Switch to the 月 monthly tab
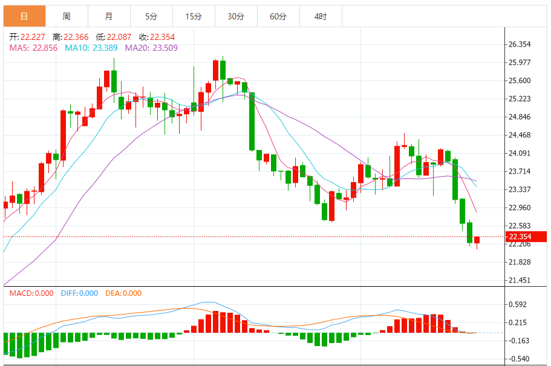551x366 pixels. [109, 16]
